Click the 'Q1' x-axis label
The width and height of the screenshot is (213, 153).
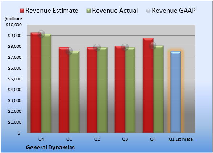pyautogui.click(x=69, y=139)
